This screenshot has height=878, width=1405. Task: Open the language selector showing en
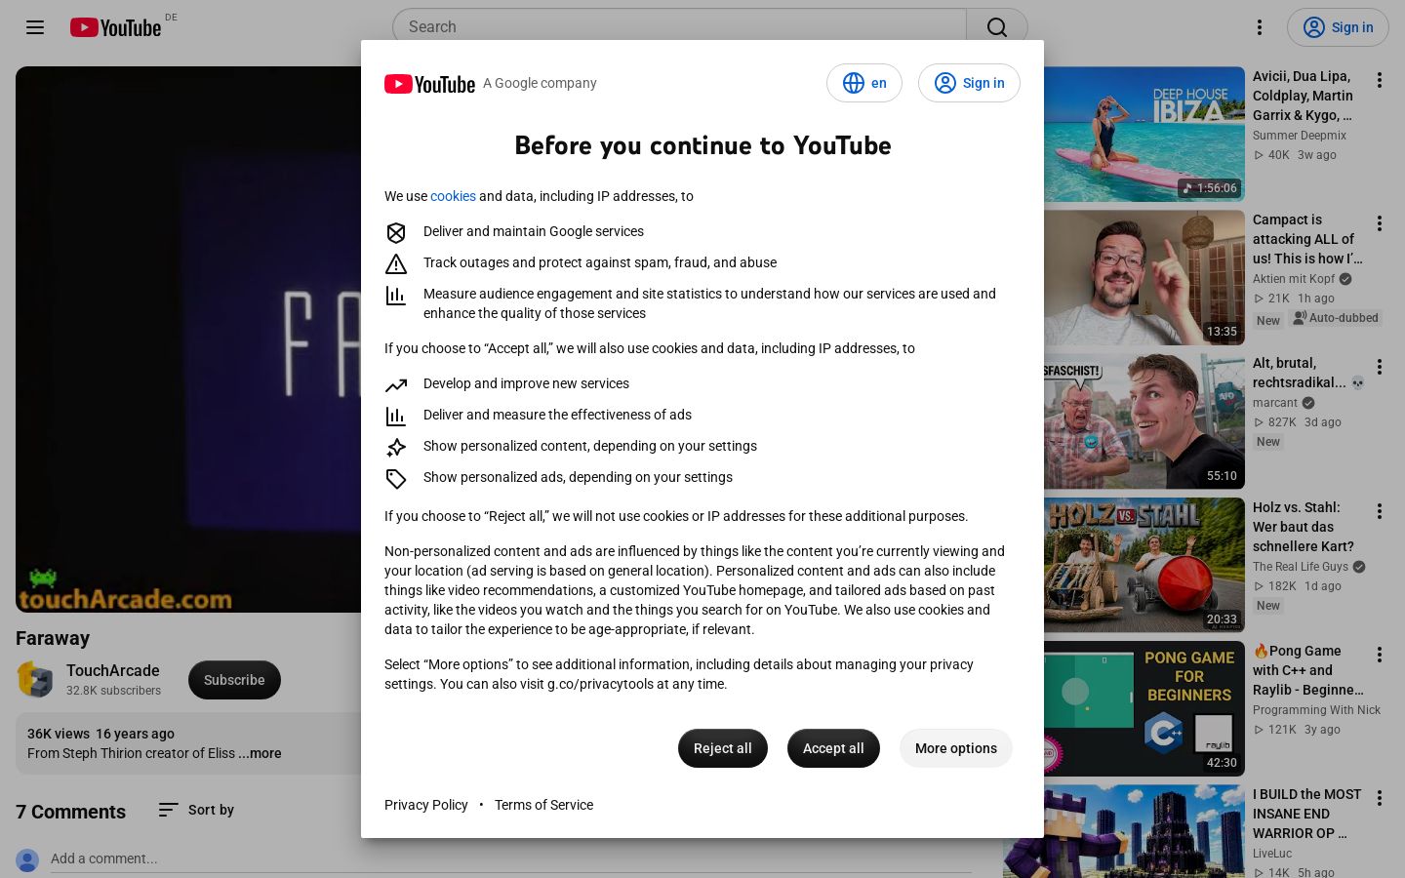[864, 83]
